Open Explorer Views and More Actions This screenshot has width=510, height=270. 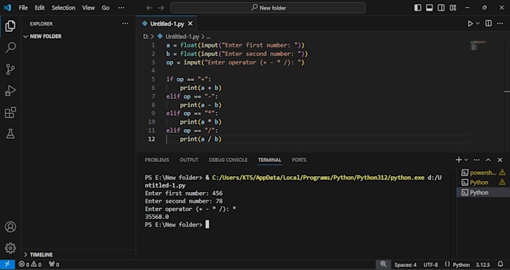(x=125, y=23)
